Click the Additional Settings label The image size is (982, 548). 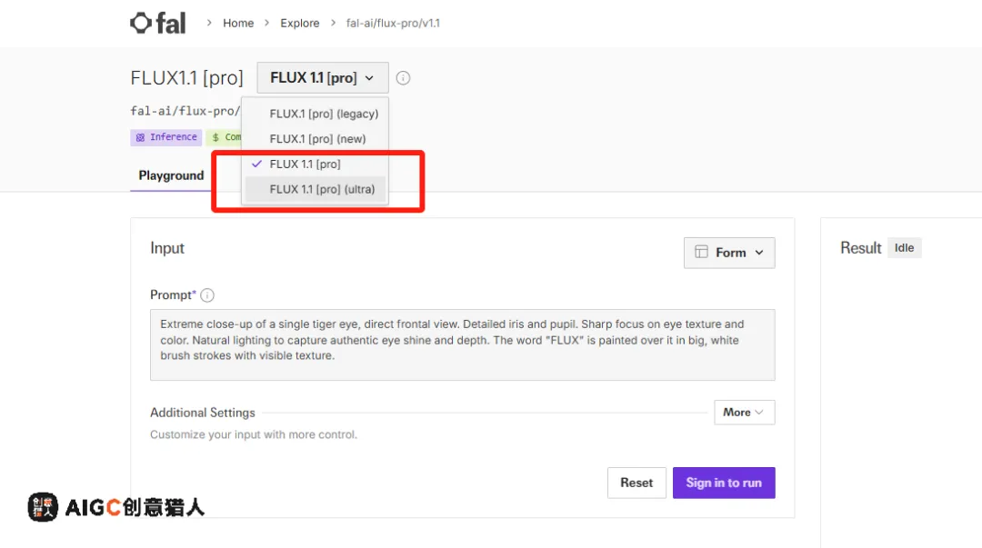click(x=202, y=413)
